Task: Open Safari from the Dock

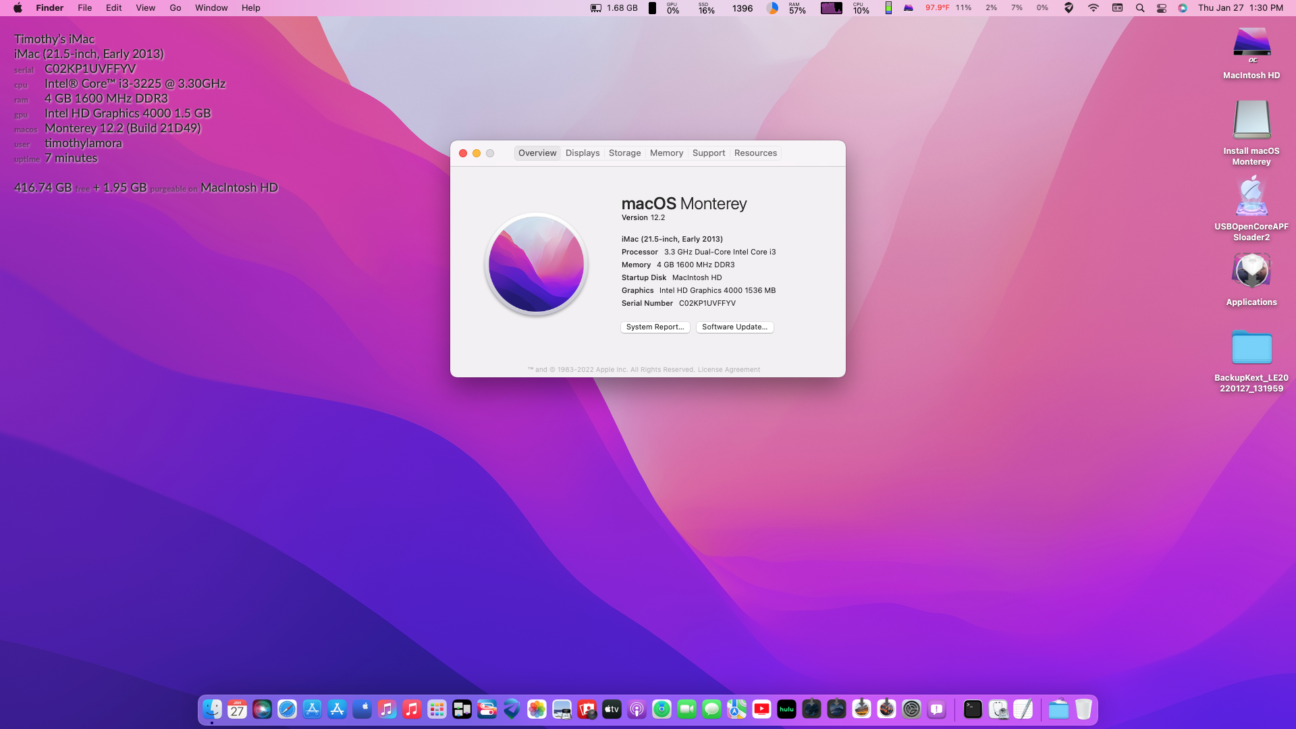Action: pyautogui.click(x=288, y=709)
